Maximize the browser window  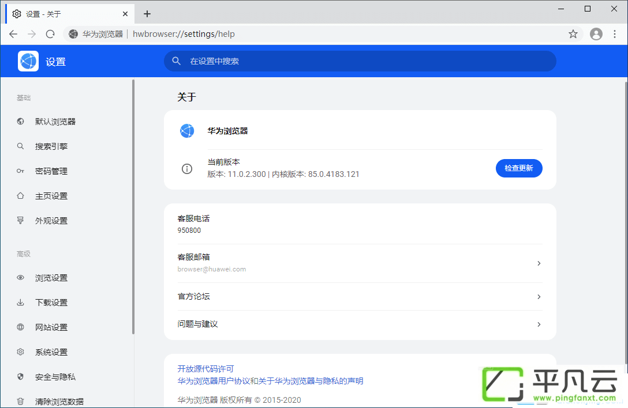tap(588, 9)
